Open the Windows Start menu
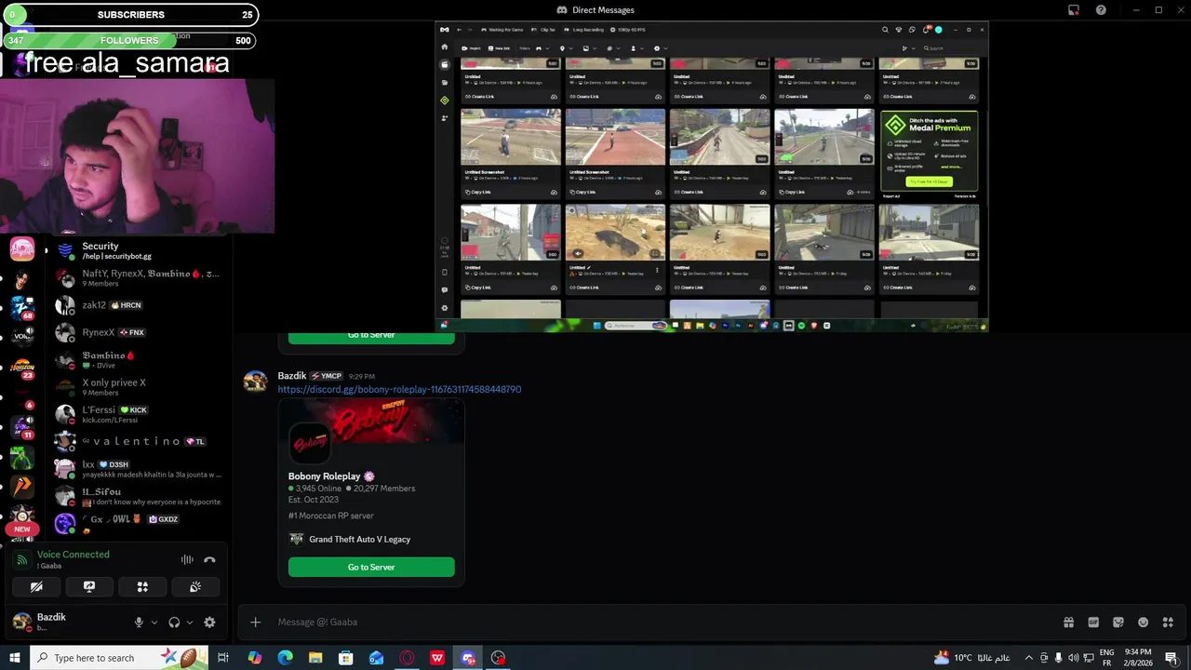The image size is (1191, 670). [14, 658]
